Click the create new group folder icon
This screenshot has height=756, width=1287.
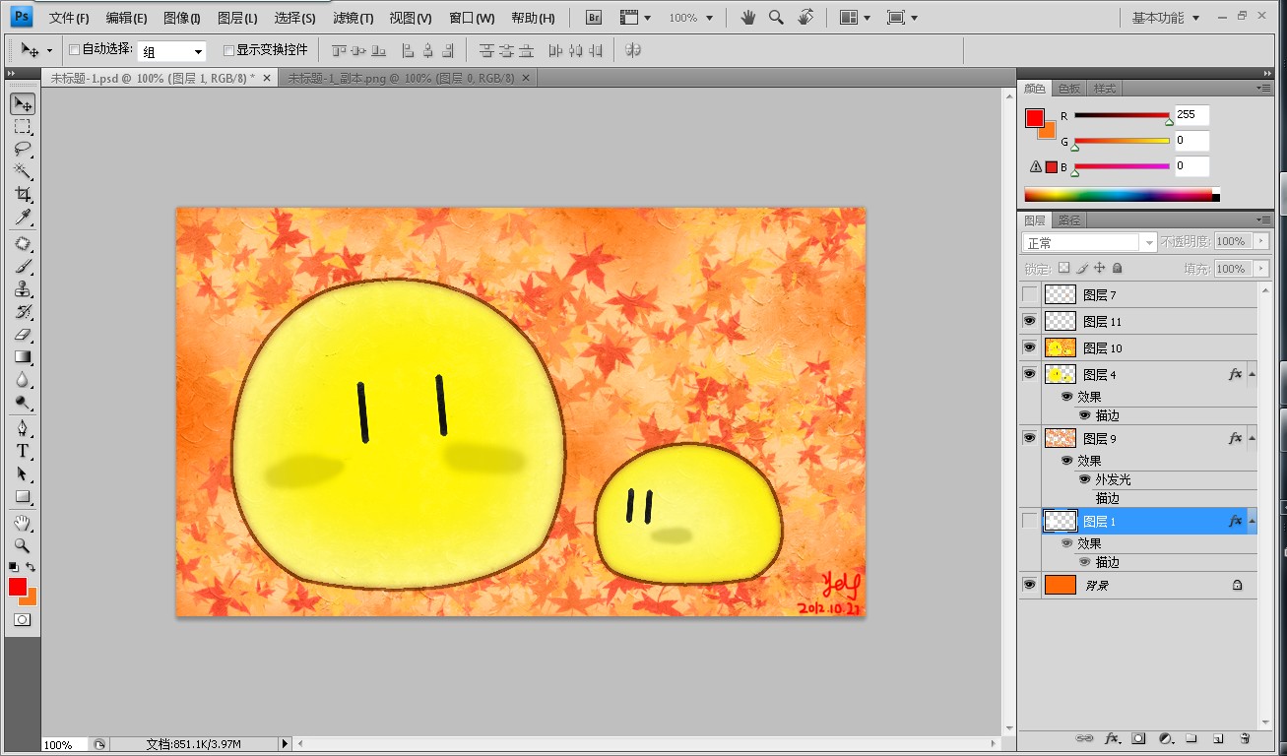click(x=1191, y=737)
